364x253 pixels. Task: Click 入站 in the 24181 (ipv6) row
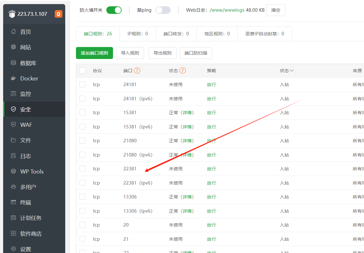[x=284, y=98]
